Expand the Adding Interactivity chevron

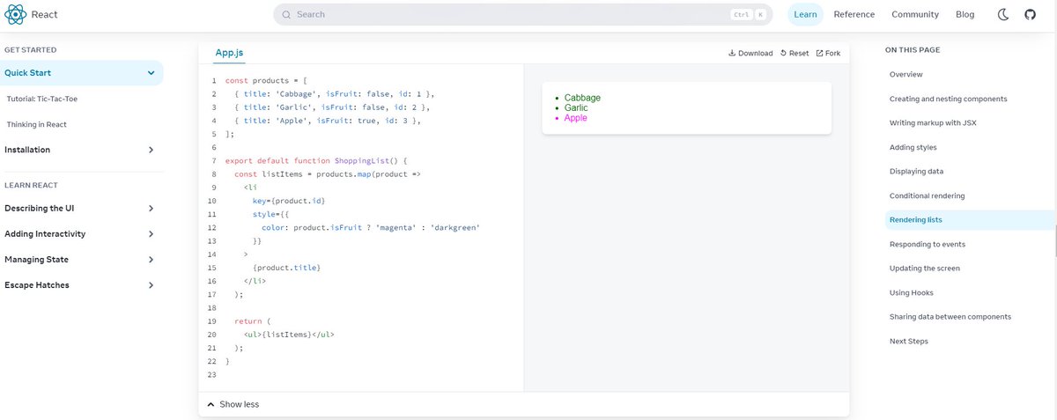[x=151, y=234]
